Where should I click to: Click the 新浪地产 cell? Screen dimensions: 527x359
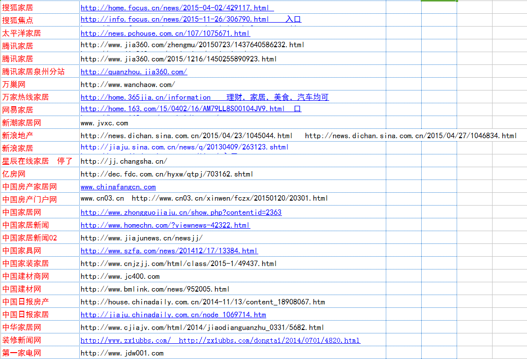[x=40, y=135]
